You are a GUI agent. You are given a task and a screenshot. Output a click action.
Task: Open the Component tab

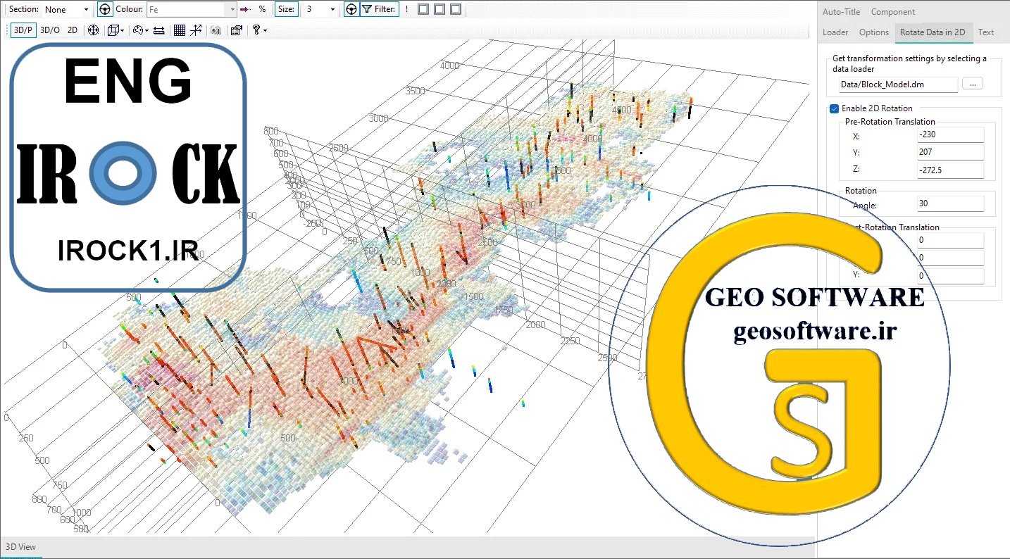pos(892,12)
